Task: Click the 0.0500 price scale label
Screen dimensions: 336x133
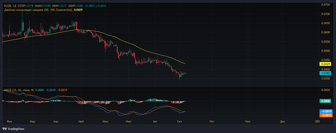Action: pos(326,51)
